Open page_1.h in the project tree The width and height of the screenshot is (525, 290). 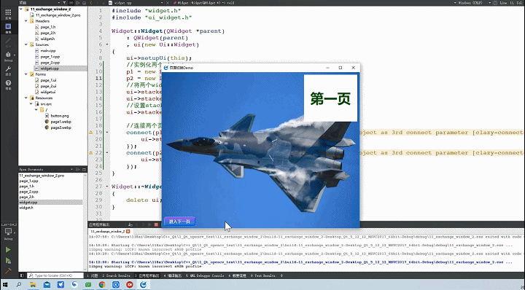click(x=48, y=27)
